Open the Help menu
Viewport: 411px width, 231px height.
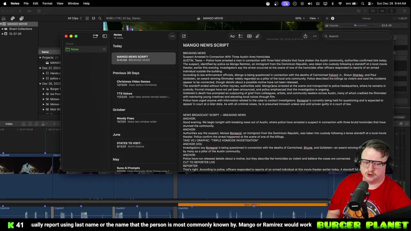pyautogui.click(x=86, y=4)
